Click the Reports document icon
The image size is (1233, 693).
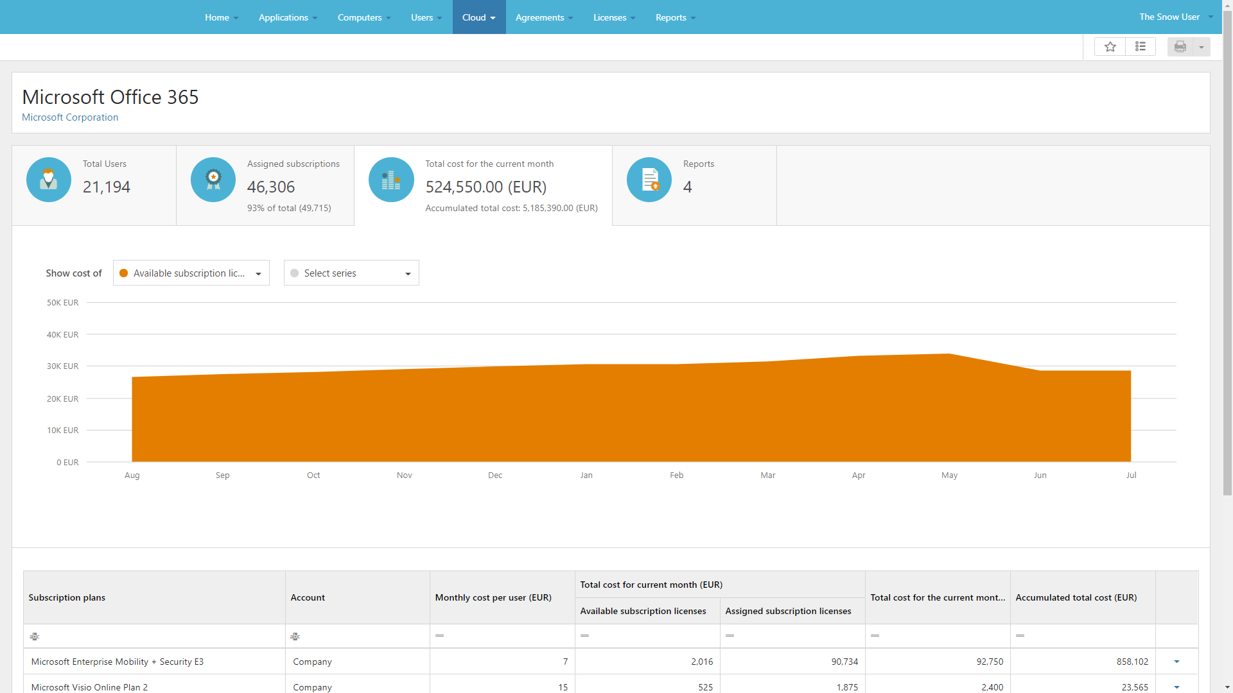click(x=649, y=180)
